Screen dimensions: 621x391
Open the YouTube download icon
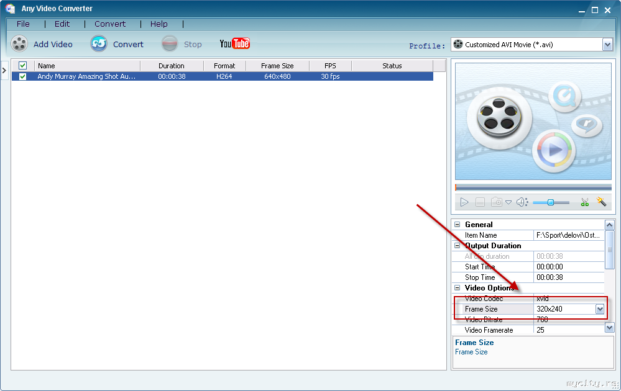235,43
